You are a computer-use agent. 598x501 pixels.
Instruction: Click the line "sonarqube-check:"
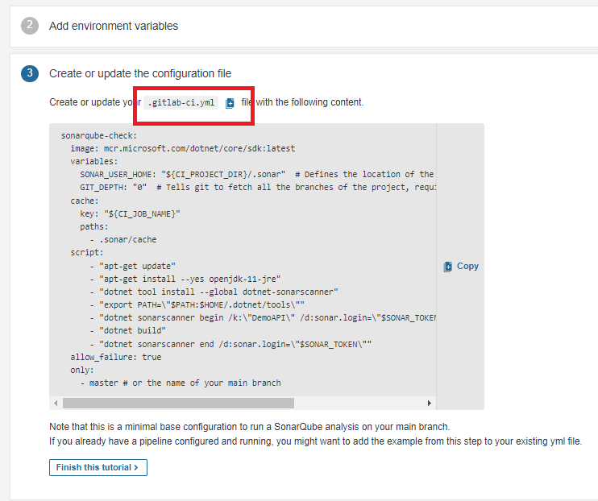coord(99,136)
